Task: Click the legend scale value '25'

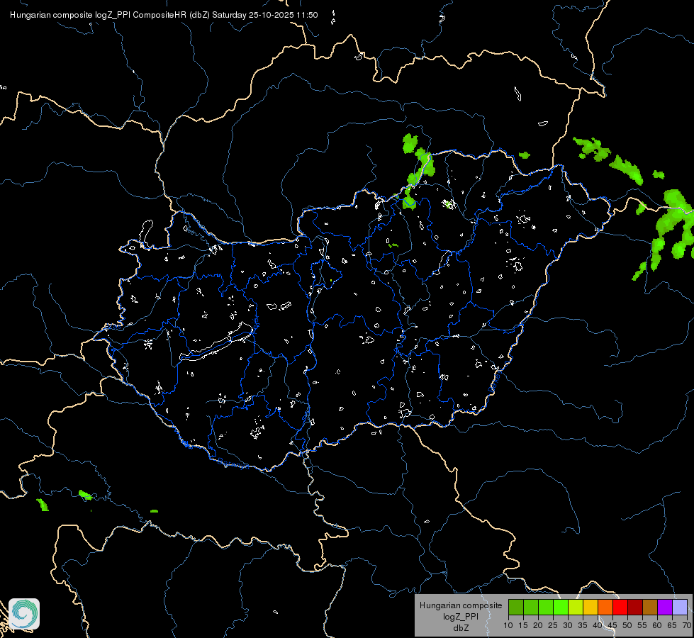Action: (553, 625)
